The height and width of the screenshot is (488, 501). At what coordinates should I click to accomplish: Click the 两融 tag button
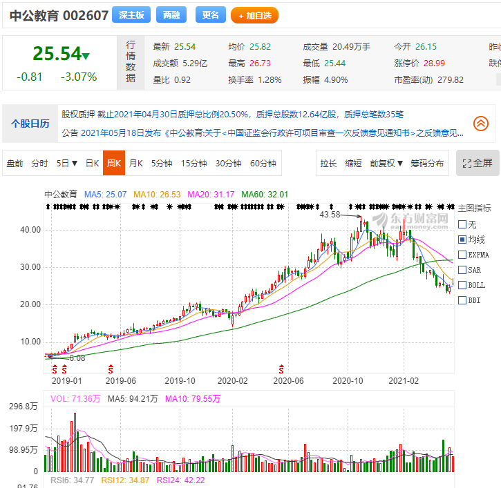coord(171,15)
